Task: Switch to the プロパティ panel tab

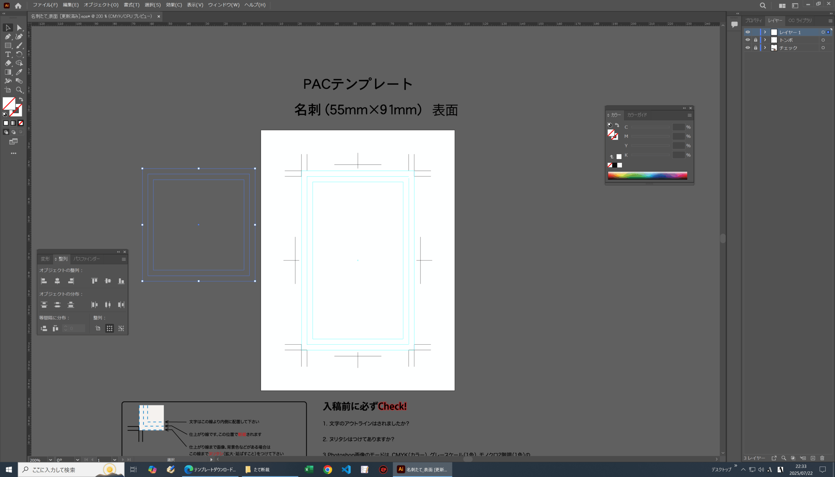Action: [753, 20]
